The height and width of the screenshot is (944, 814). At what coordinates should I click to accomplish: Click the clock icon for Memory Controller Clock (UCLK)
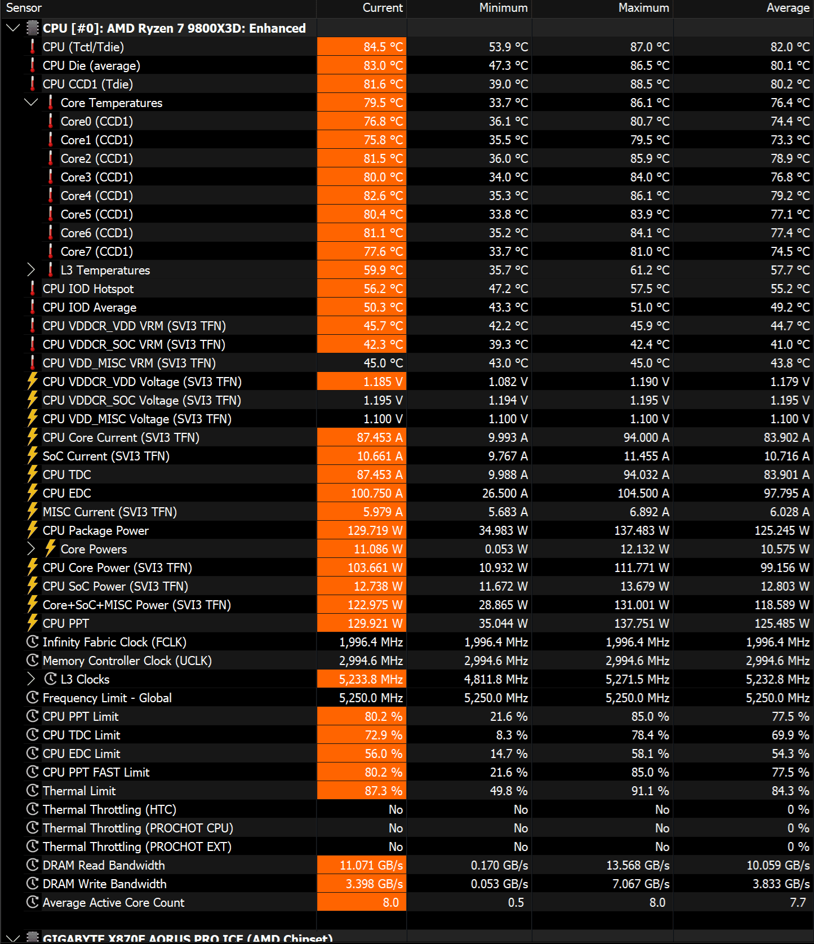click(33, 661)
